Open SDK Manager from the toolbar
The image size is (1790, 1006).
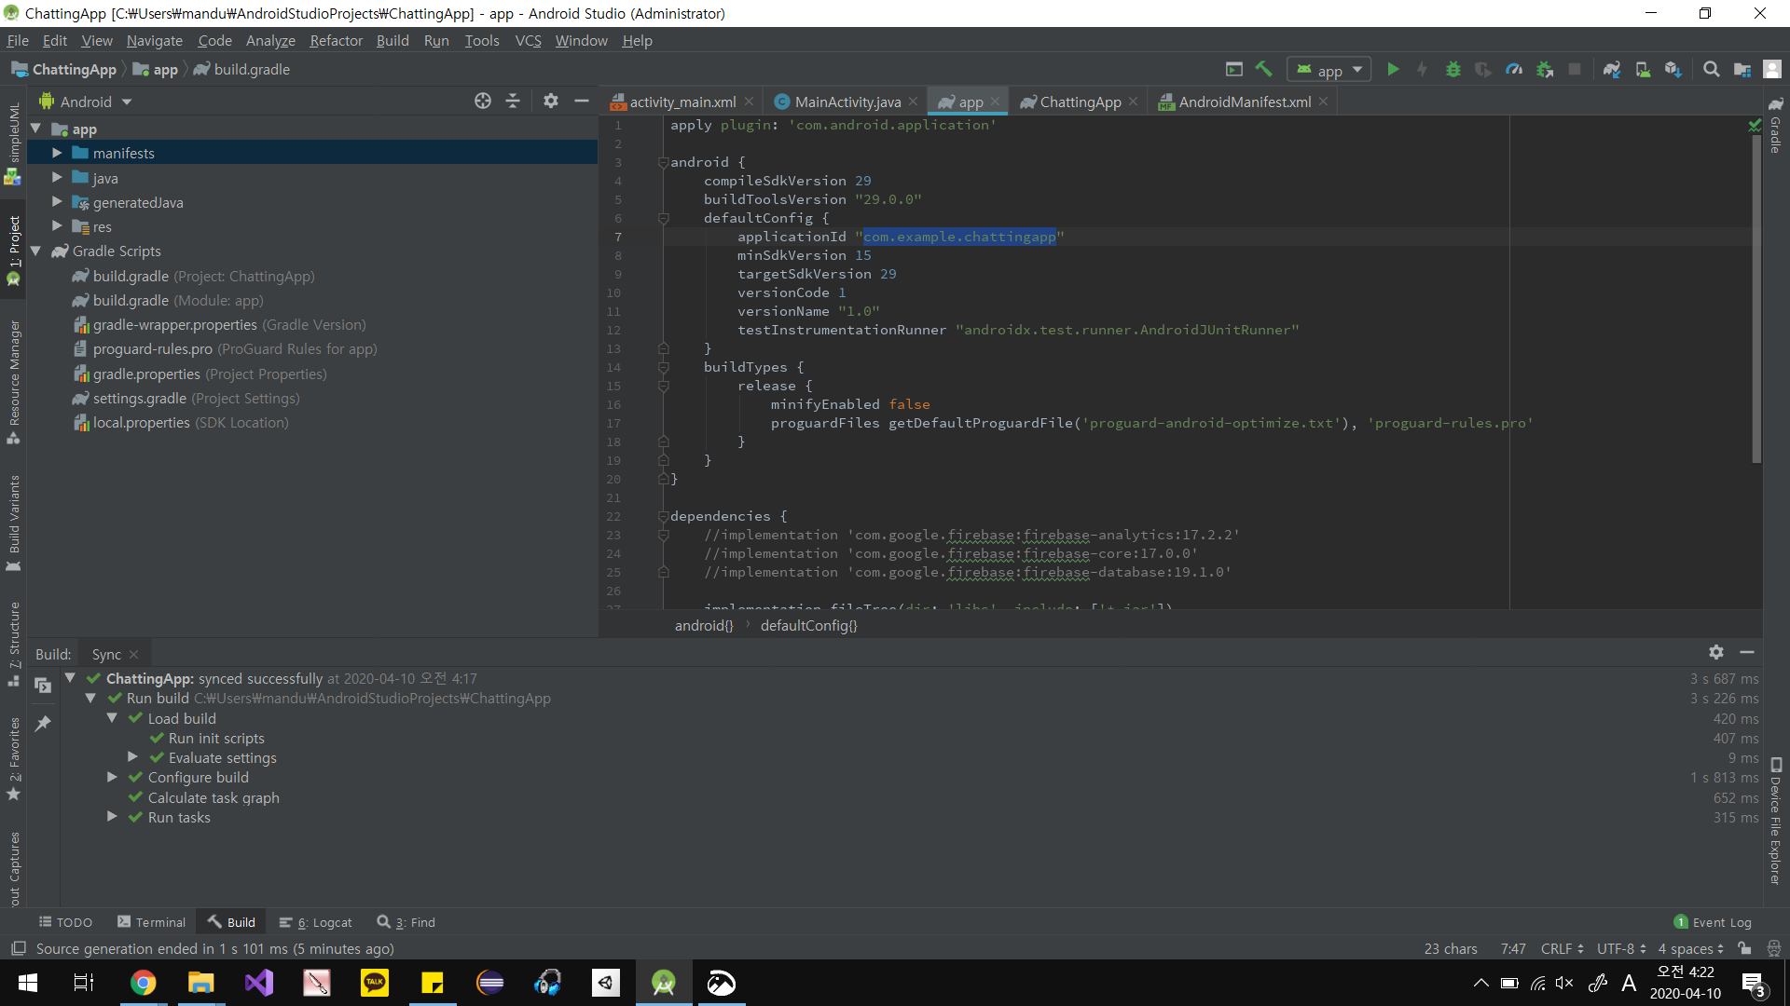[1673, 69]
